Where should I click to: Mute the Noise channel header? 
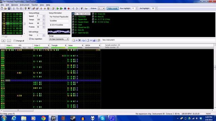71,45
